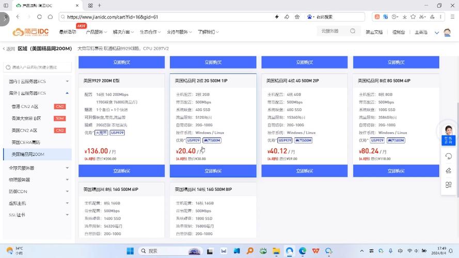Open 了解我们 nav menu
The height and width of the screenshot is (258, 459).
point(208,32)
